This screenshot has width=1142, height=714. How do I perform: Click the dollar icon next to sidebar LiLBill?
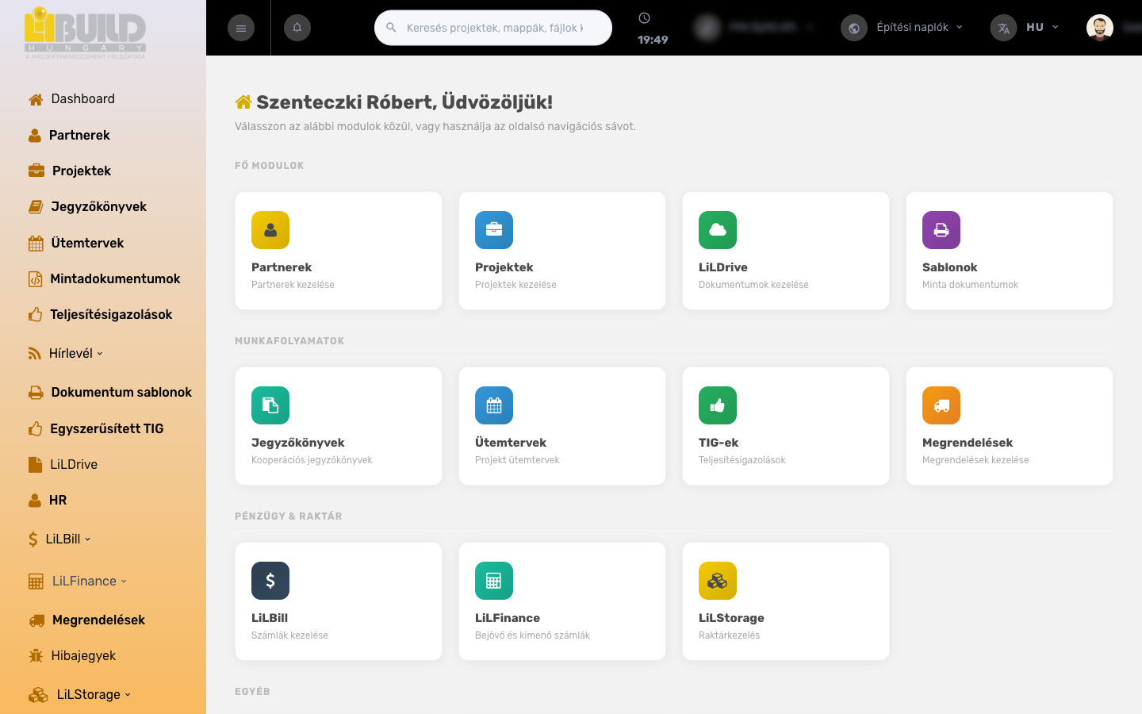[33, 539]
